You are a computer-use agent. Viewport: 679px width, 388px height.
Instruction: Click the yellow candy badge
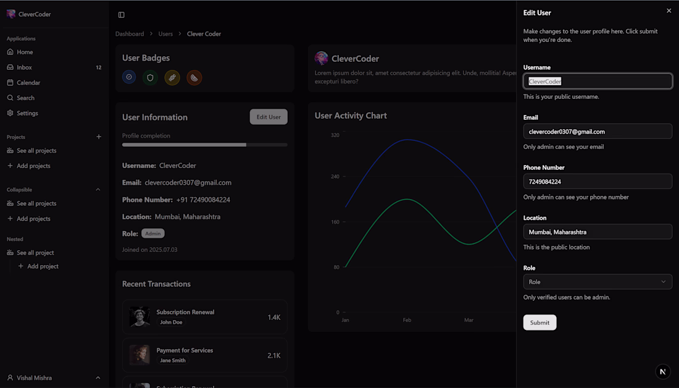click(x=172, y=78)
